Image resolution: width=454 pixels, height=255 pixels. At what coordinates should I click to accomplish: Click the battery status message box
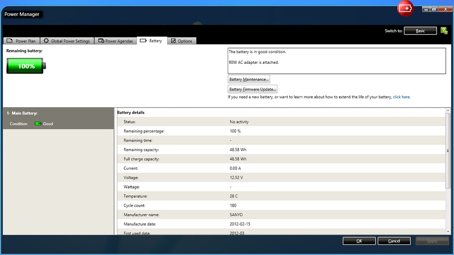[337, 61]
